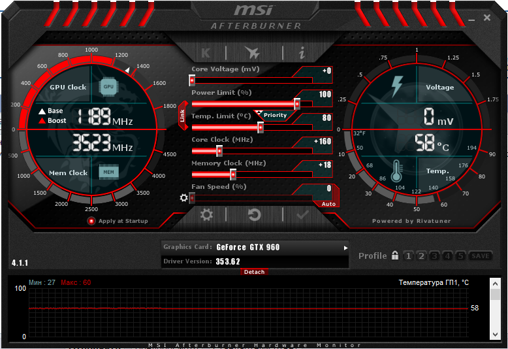Select profile slot 5
This screenshot has height=349, width=508.
coord(460,256)
